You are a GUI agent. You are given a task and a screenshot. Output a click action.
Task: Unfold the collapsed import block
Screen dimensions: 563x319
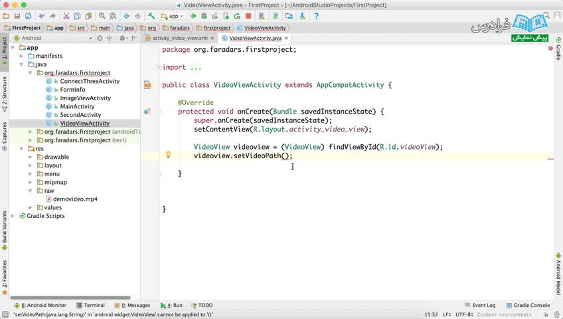click(x=159, y=67)
